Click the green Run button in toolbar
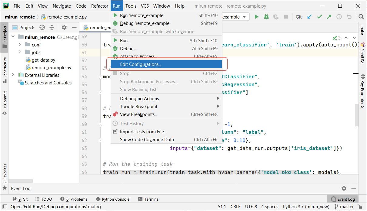The height and width of the screenshot is (211, 367). click(256, 17)
